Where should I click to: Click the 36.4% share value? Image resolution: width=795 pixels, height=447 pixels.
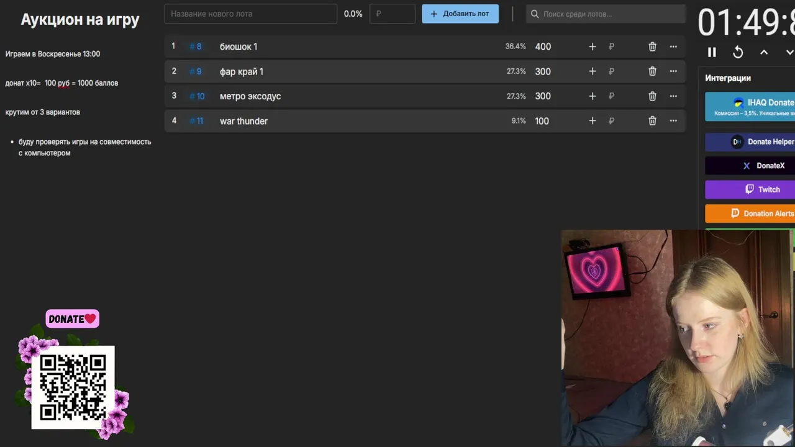tap(516, 47)
